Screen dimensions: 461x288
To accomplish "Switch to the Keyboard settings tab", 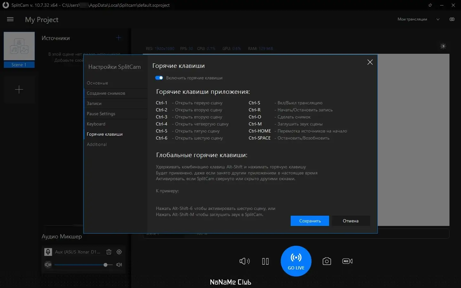I will [96, 124].
